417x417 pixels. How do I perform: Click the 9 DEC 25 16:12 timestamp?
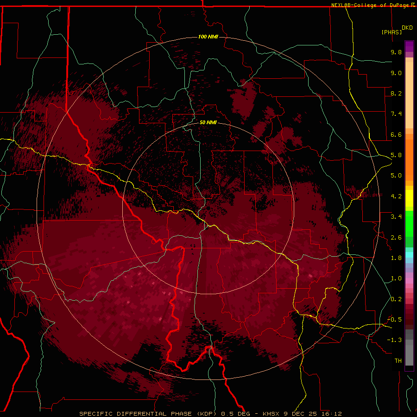[x=312, y=414]
